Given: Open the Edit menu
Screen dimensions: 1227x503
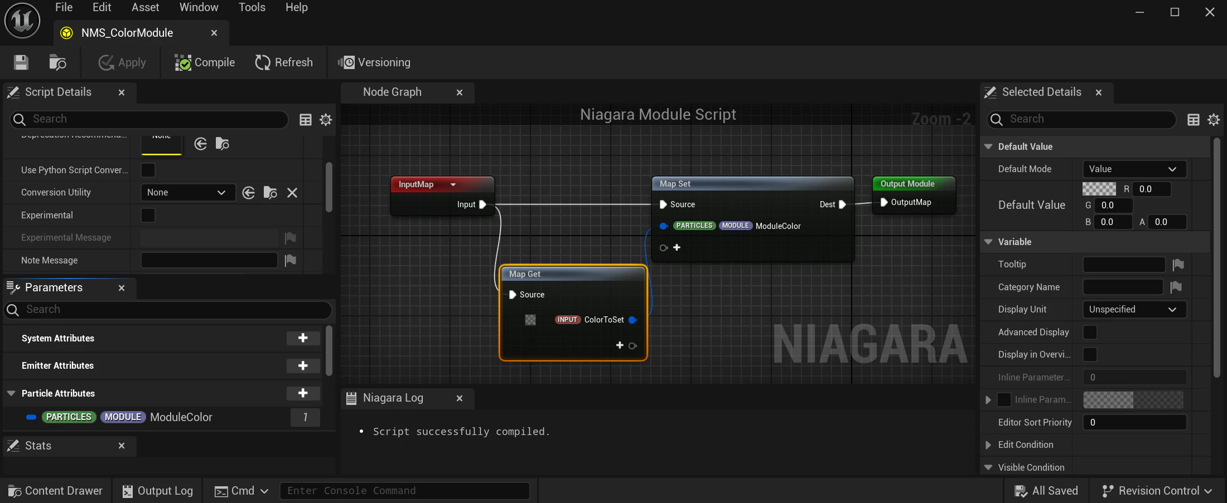Looking at the screenshot, I should click(x=102, y=7).
